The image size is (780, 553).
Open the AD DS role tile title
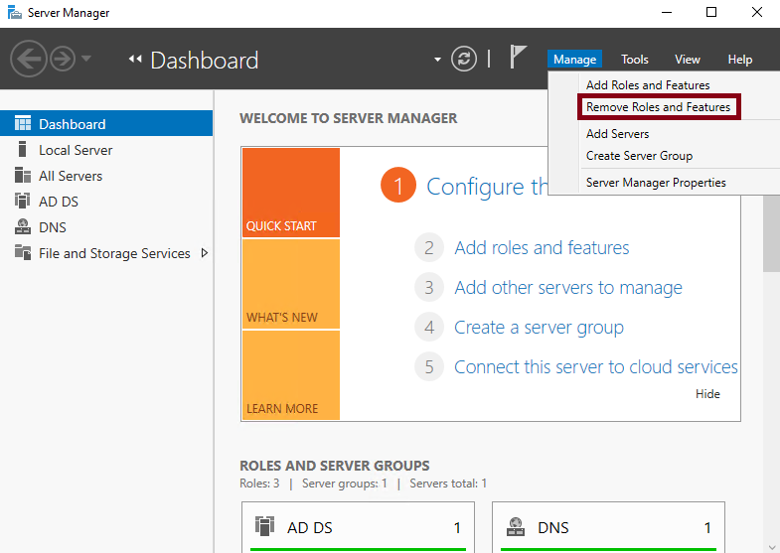tap(309, 527)
